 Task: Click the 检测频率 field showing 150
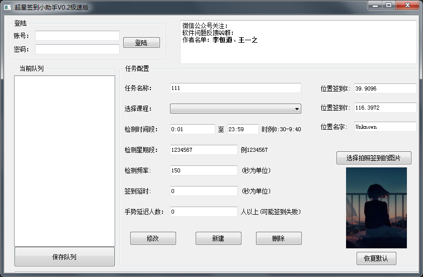click(204, 170)
